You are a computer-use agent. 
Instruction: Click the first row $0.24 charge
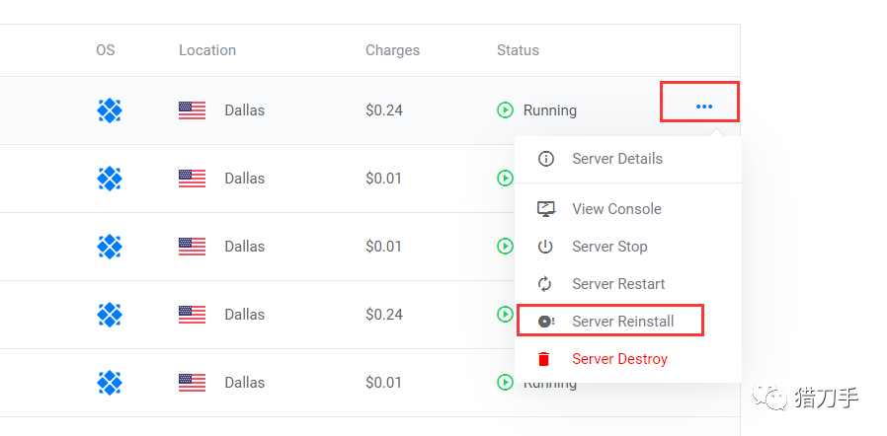pos(384,110)
